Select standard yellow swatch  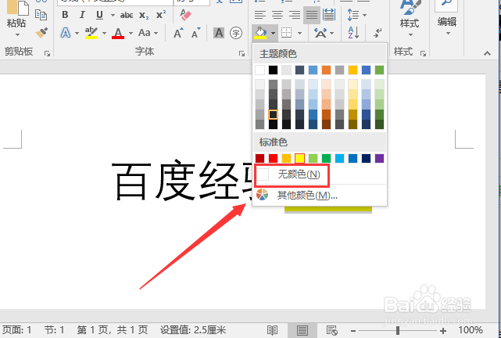click(299, 158)
